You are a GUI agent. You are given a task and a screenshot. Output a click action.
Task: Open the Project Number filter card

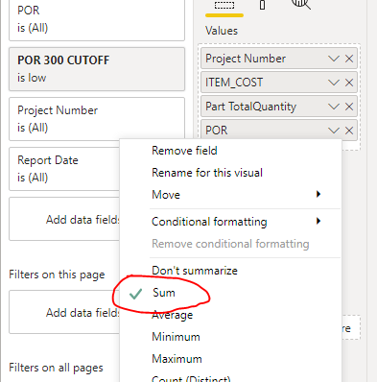(x=97, y=119)
